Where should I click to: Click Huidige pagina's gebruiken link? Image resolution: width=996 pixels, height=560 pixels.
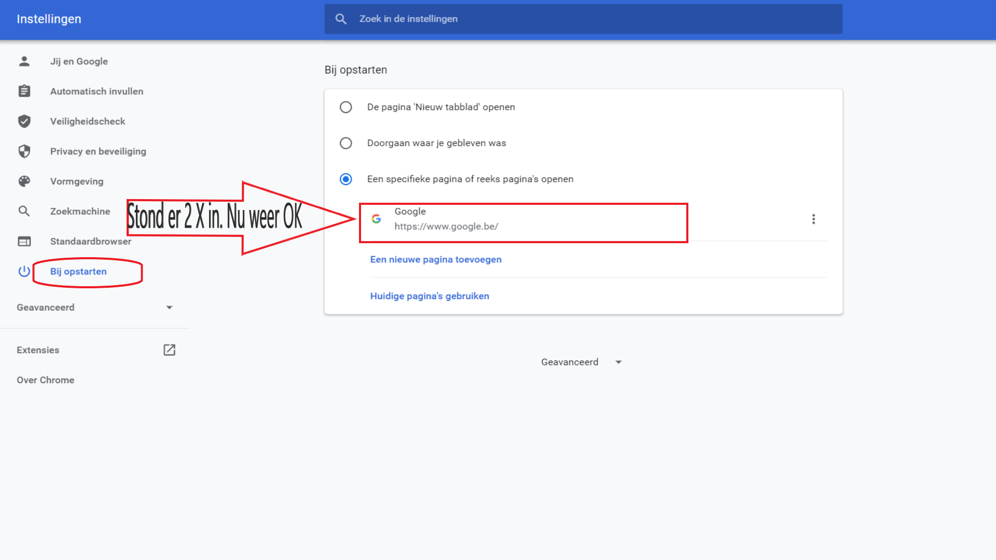pyautogui.click(x=430, y=296)
